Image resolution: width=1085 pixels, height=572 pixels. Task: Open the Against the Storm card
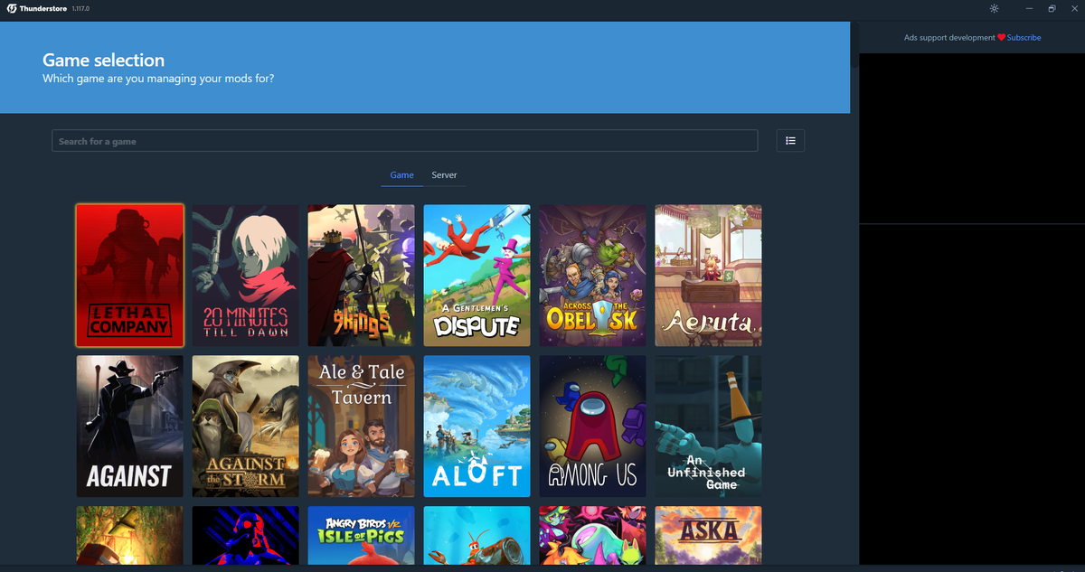coord(246,426)
